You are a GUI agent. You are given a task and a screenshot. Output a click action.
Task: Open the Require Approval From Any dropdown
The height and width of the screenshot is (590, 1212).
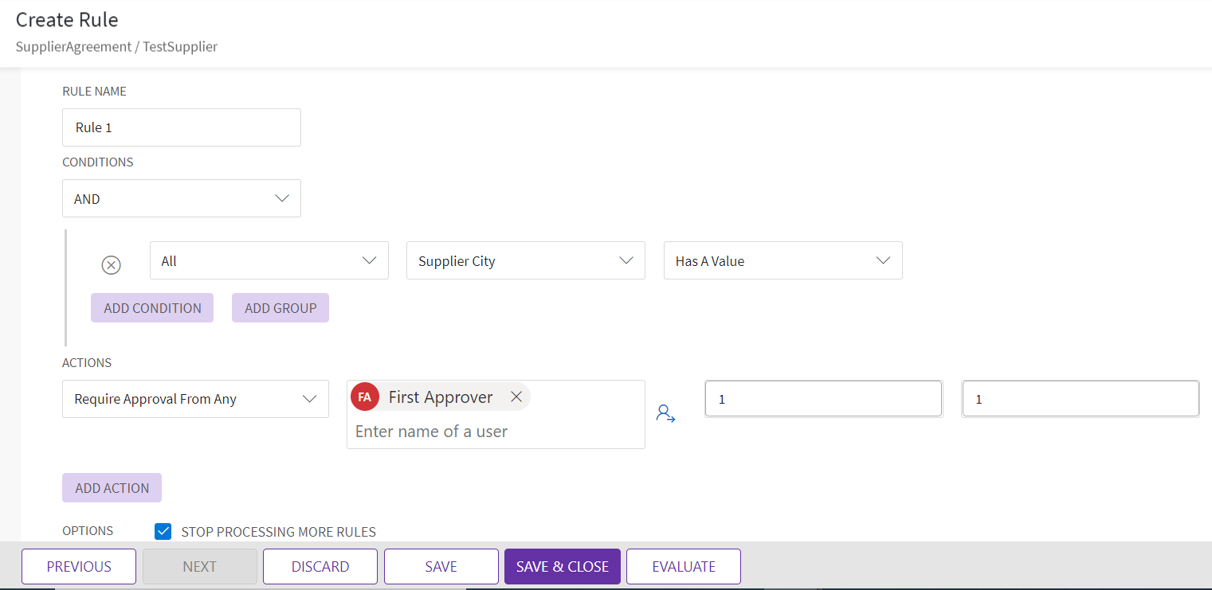point(195,399)
